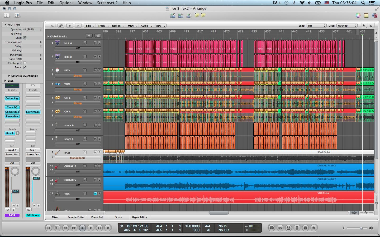Open the Drag mode Overlap dropdown
This screenshot has height=237, width=380.
[347, 26]
